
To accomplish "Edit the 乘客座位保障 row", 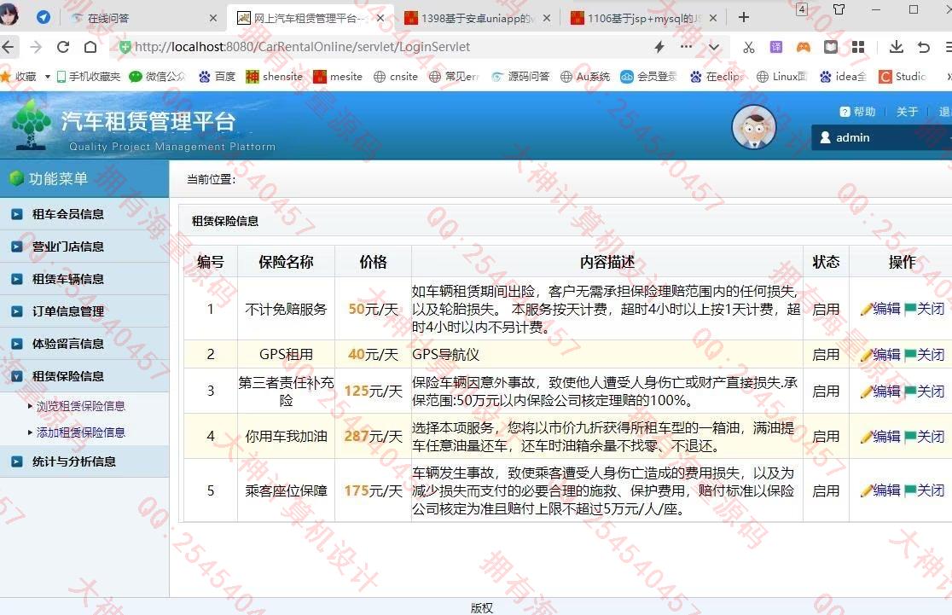I will (880, 490).
